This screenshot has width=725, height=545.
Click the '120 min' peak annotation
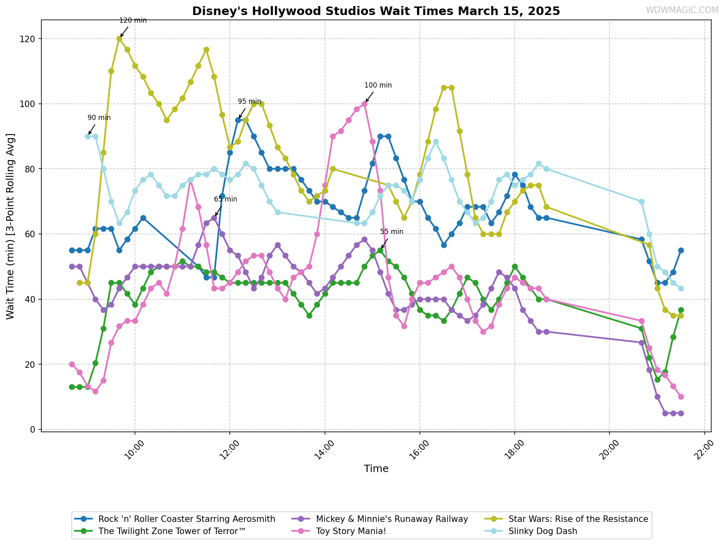[x=133, y=21]
